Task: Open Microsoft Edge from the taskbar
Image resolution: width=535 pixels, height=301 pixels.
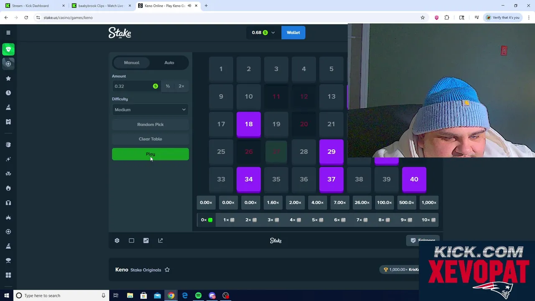Action: (185, 296)
